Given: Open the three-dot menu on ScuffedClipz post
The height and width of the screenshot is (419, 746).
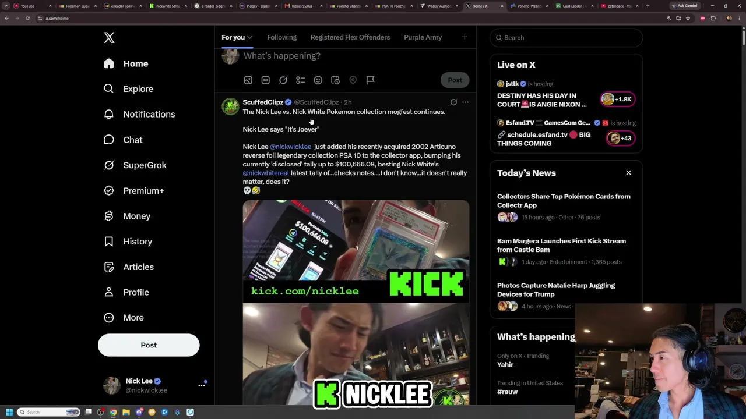Looking at the screenshot, I should [x=465, y=102].
